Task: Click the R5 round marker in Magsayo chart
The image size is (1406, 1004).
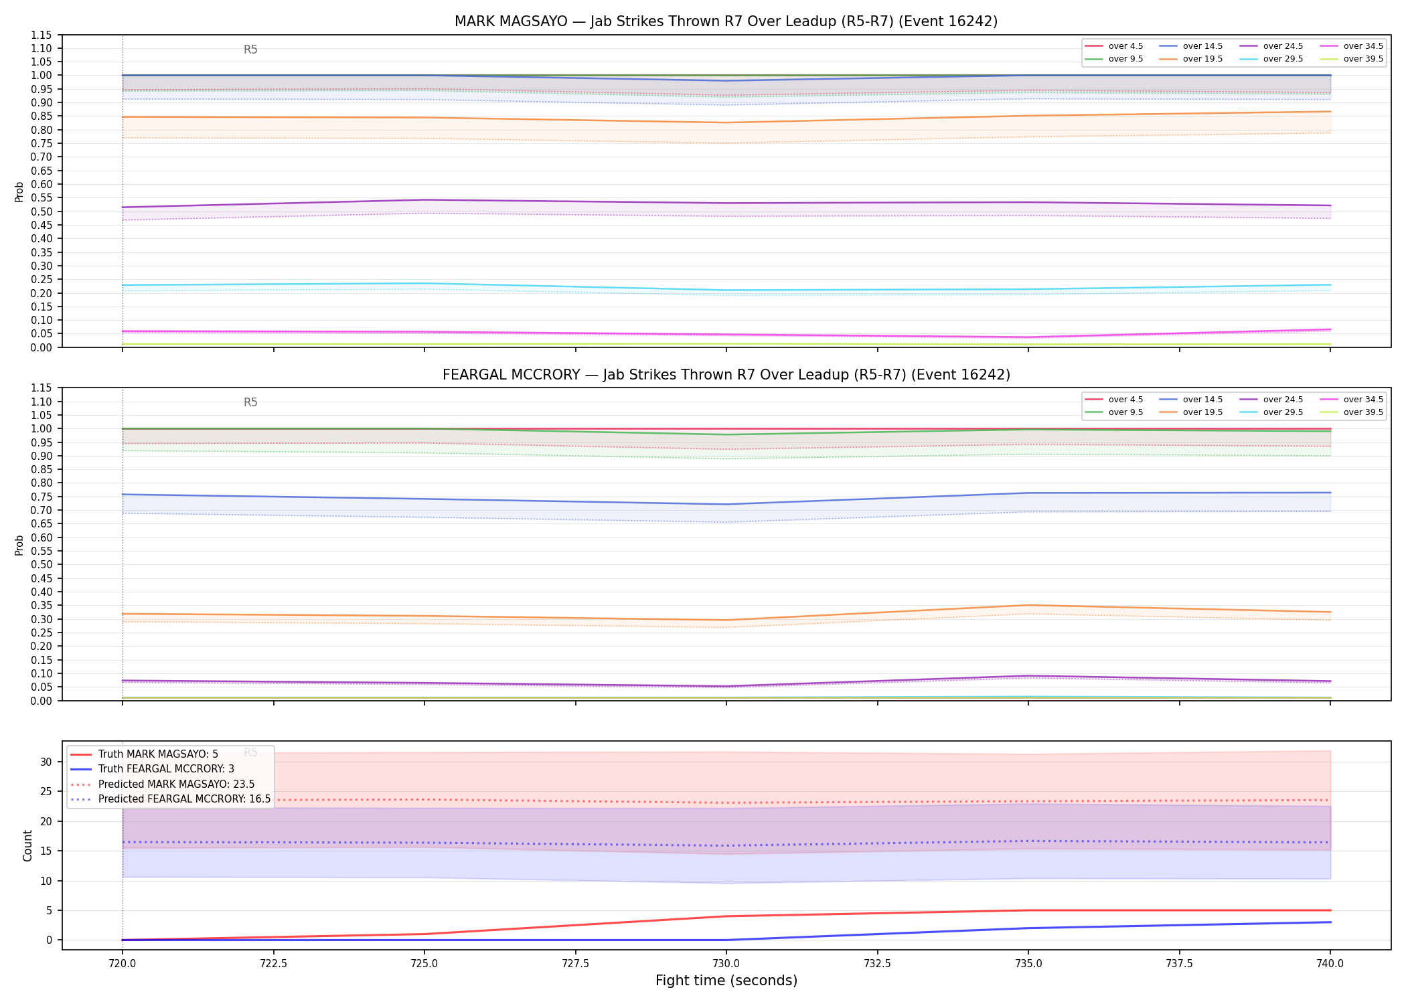Action: tap(250, 50)
